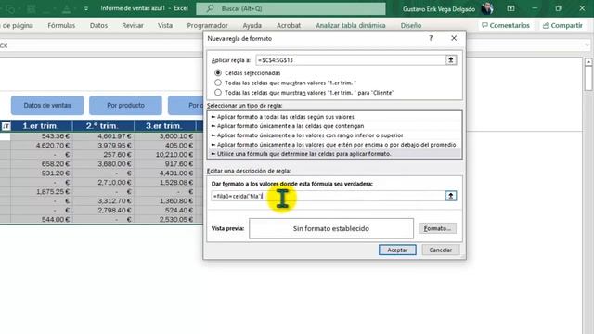This screenshot has width=594, height=334.
Task: Select cell with 4,601.97 €
Action: (103, 136)
